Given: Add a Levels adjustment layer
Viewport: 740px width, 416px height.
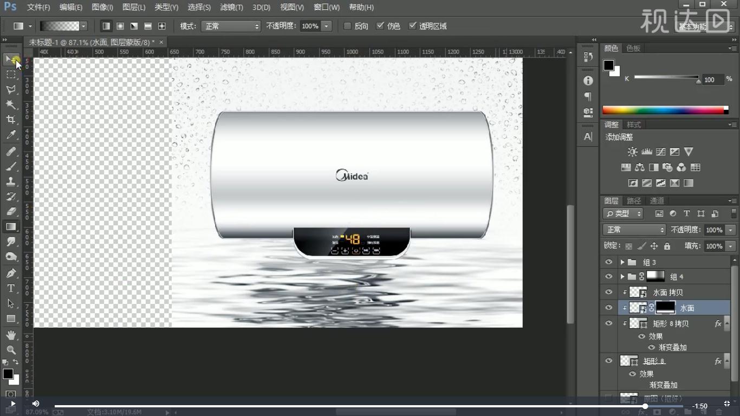Looking at the screenshot, I should point(646,152).
